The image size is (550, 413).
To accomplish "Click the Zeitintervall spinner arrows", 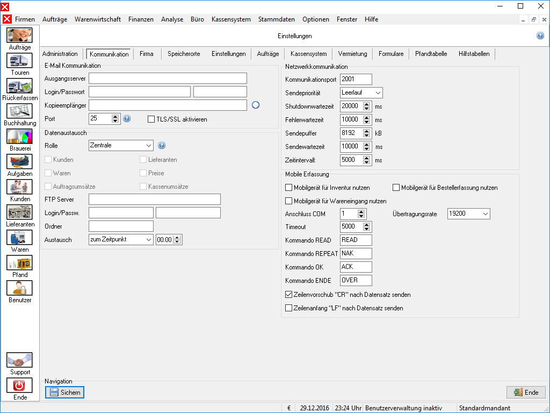I will pyautogui.click(x=366, y=160).
